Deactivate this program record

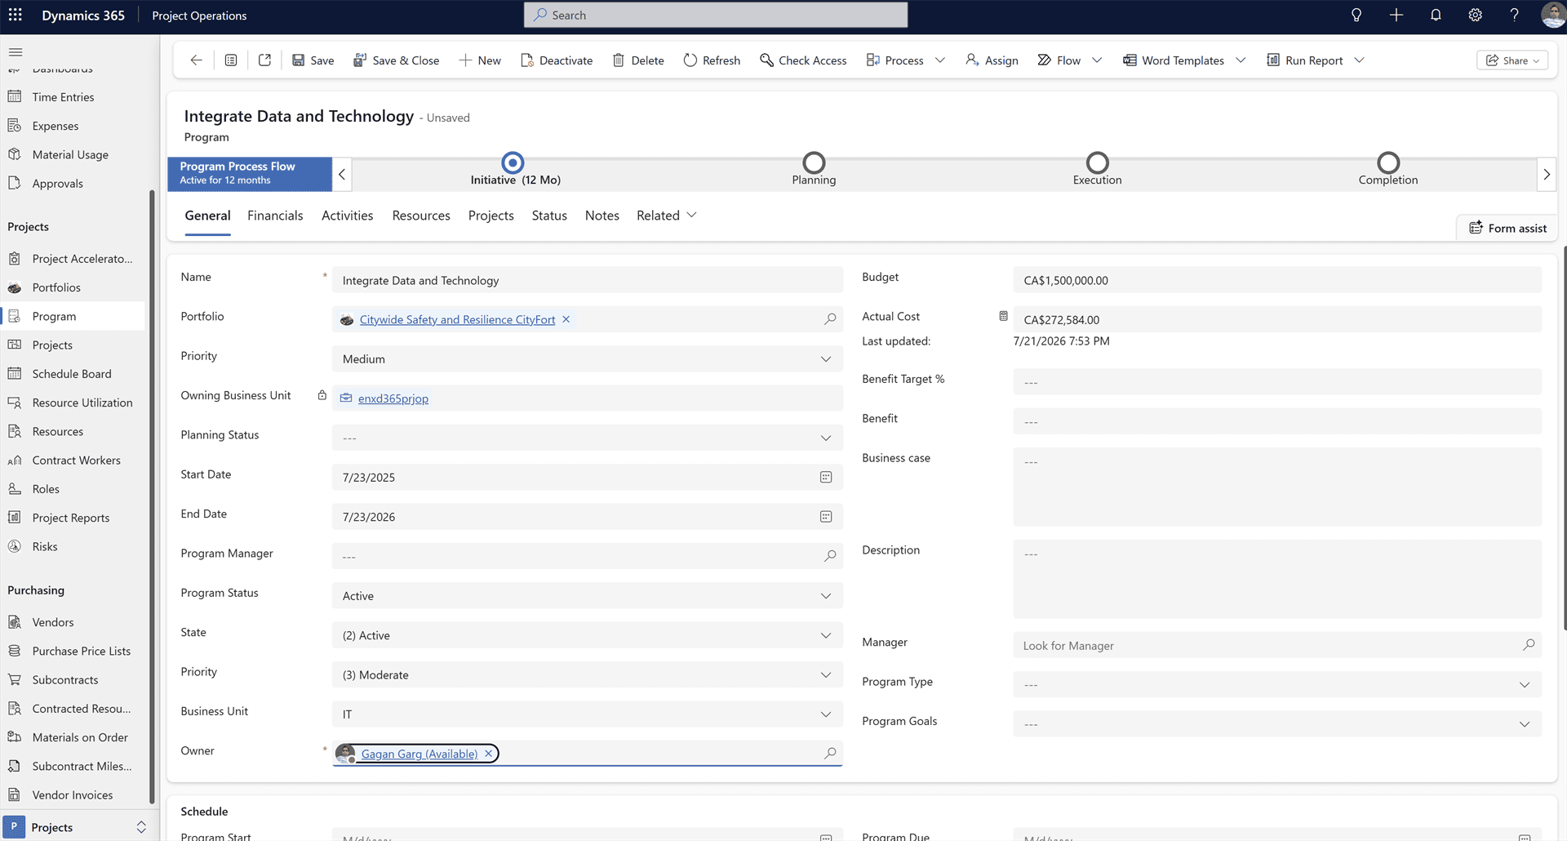point(557,60)
